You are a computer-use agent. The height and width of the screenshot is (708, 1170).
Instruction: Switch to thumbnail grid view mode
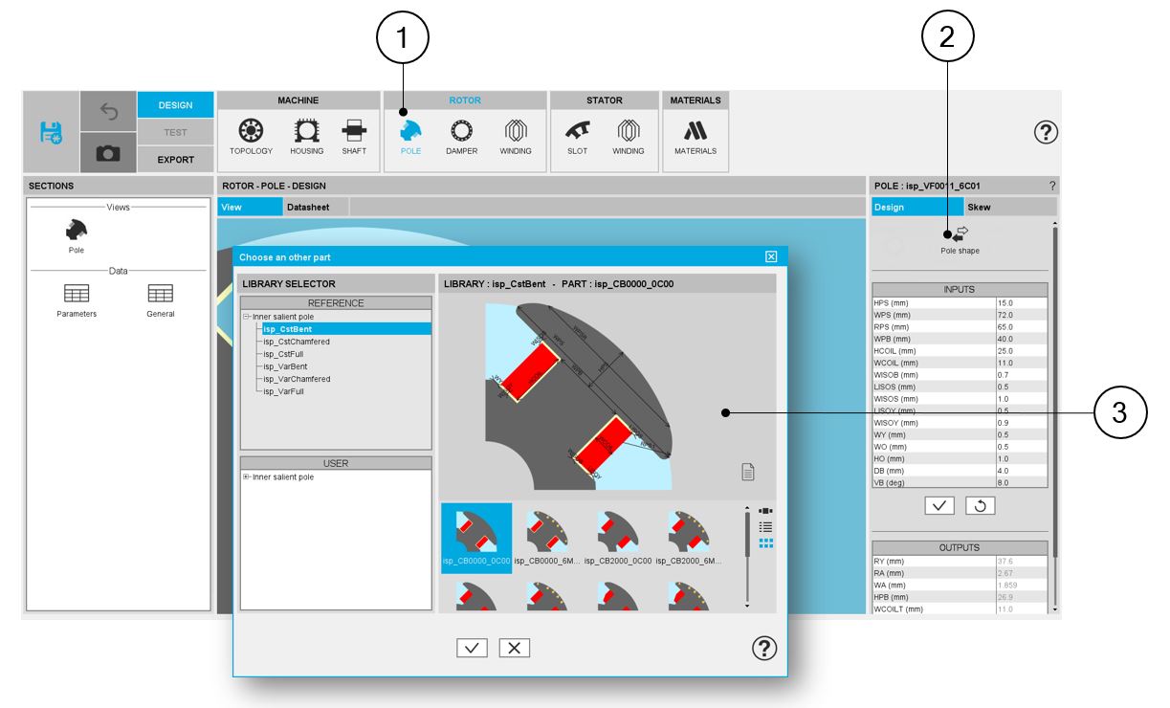tap(765, 543)
